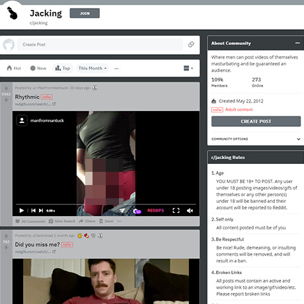Open redgifs link under Did you miss me?
The height and width of the screenshot is (304, 304).
tap(35, 252)
